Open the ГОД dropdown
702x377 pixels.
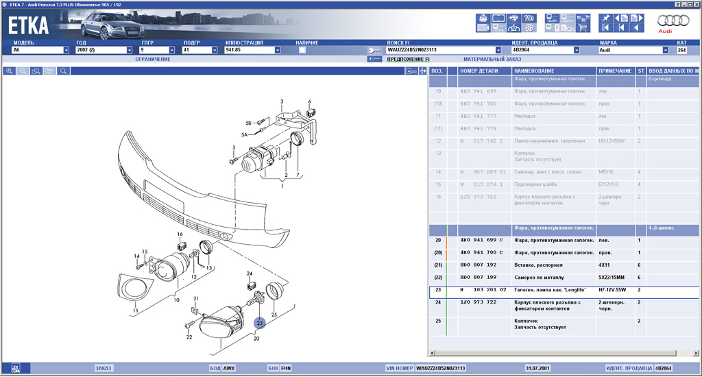pos(130,50)
